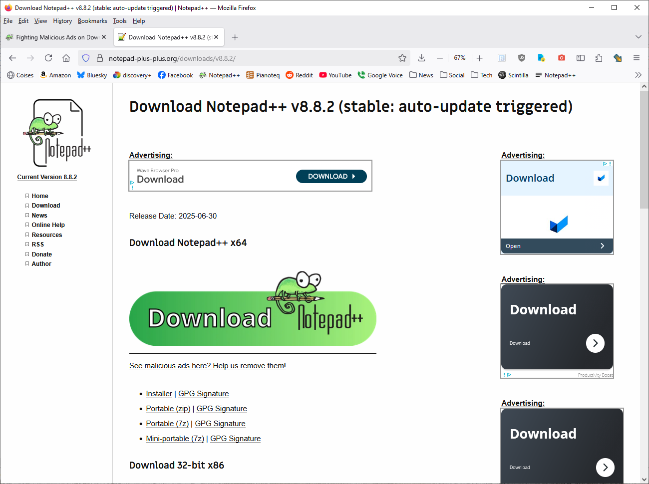Screen dimensions: 649x484
Task: Open the Pianoteq bookmark
Action: point(263,75)
